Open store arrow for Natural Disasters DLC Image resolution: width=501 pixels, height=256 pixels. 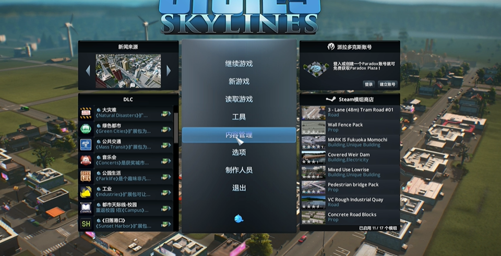click(166, 113)
